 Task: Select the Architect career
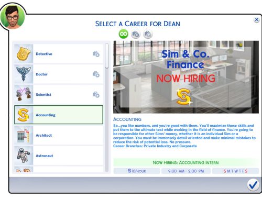59,135
